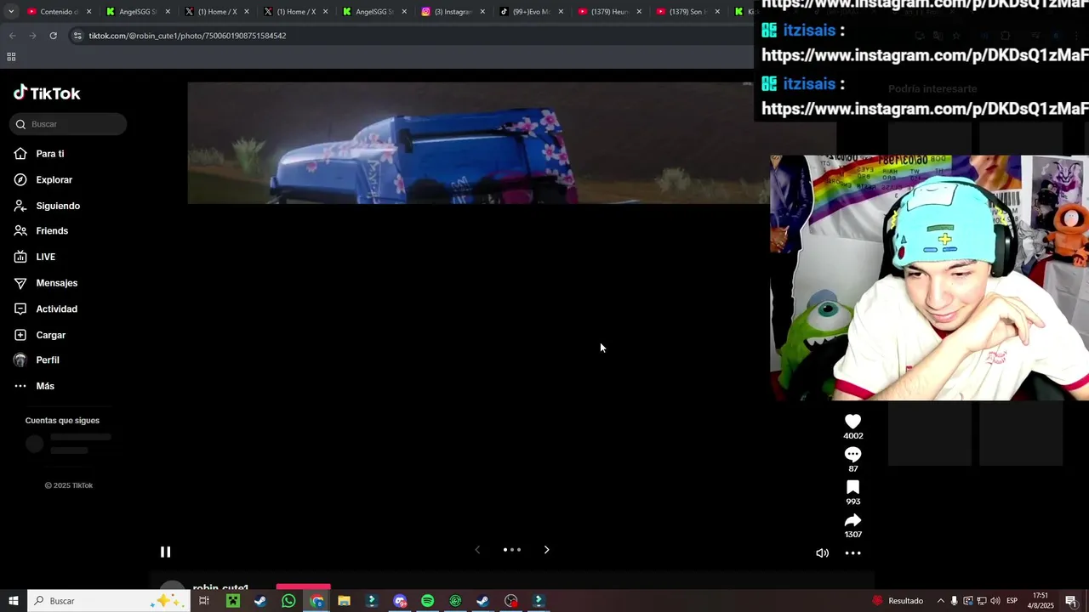Image resolution: width=1089 pixels, height=612 pixels.
Task: Open Spotify from the taskbar
Action: pyautogui.click(x=427, y=601)
